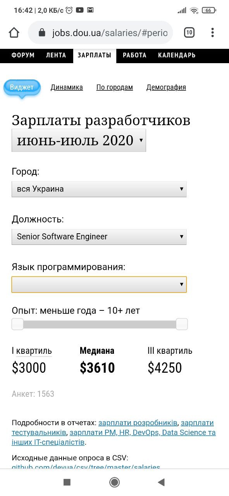
Task: Click the right handle of experience slider
Action: [182, 324]
